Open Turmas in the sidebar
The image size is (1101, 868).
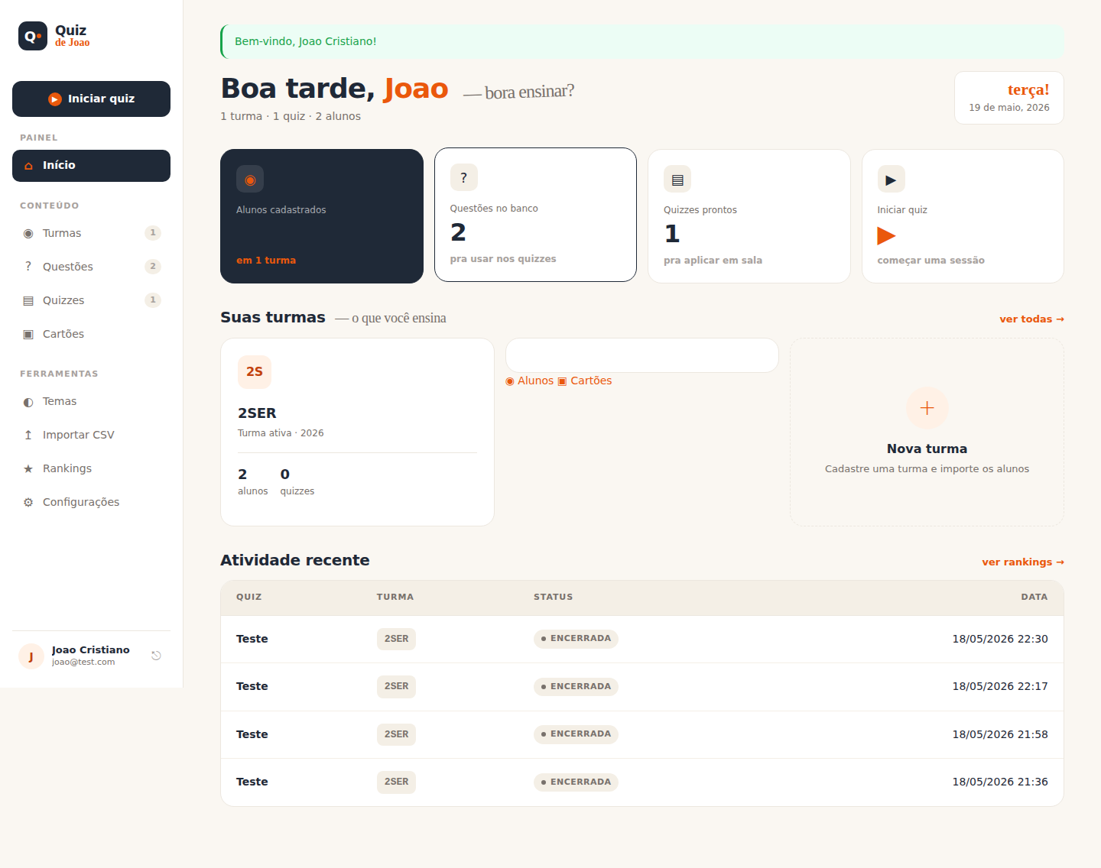coord(91,233)
